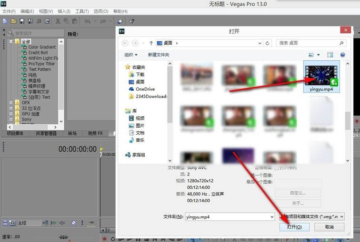Click the Open folder toolbar icon
The width and height of the screenshot is (360, 242).
click(x=13, y=21)
